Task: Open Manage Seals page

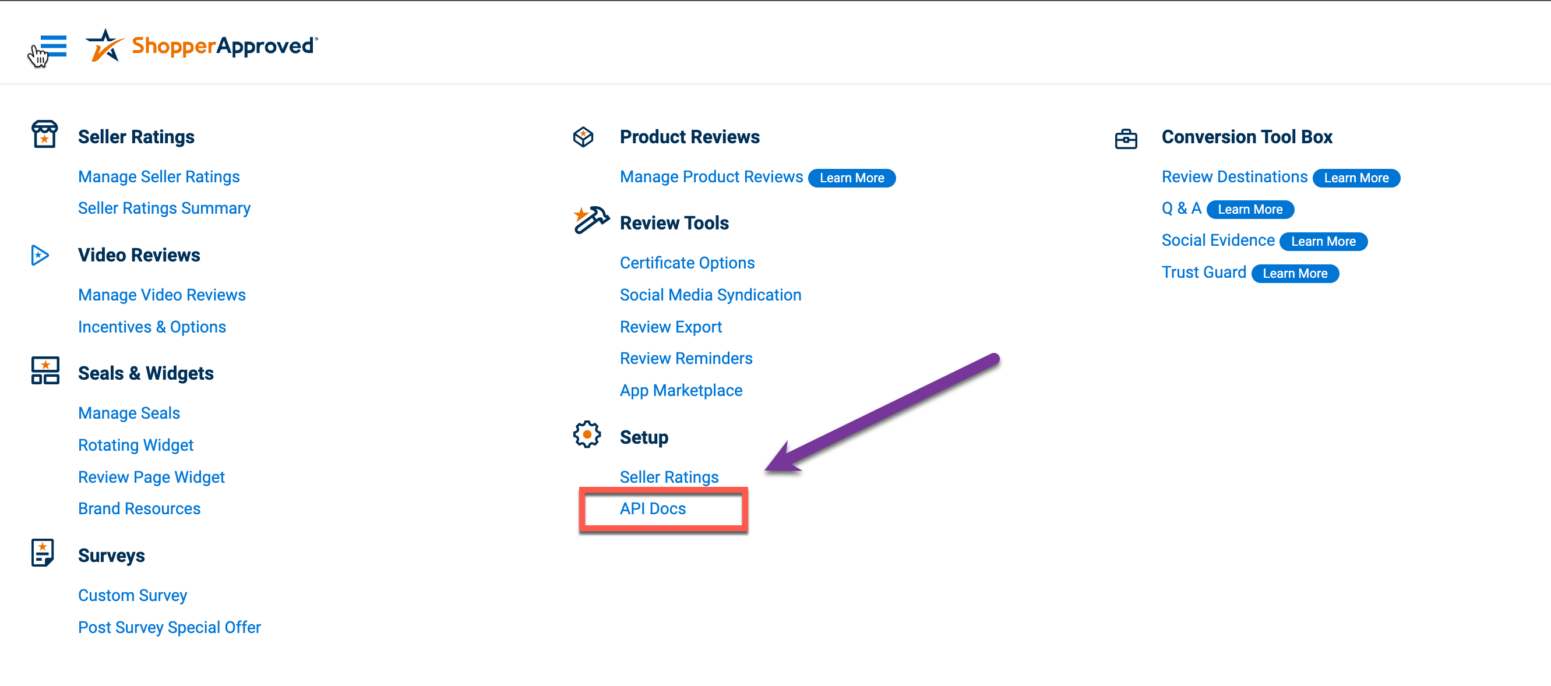Action: pyautogui.click(x=129, y=413)
